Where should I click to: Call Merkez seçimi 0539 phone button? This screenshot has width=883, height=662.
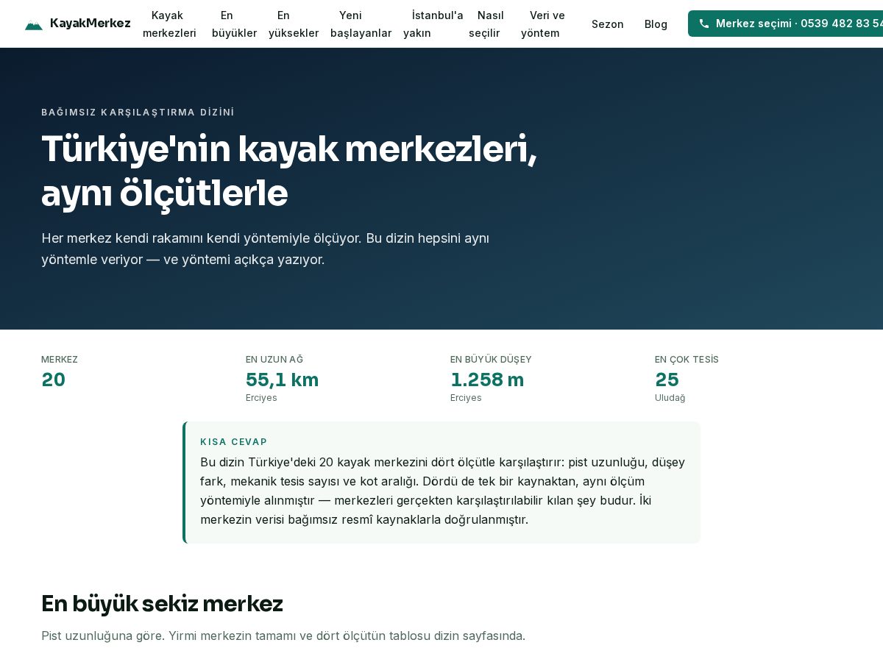(x=785, y=24)
